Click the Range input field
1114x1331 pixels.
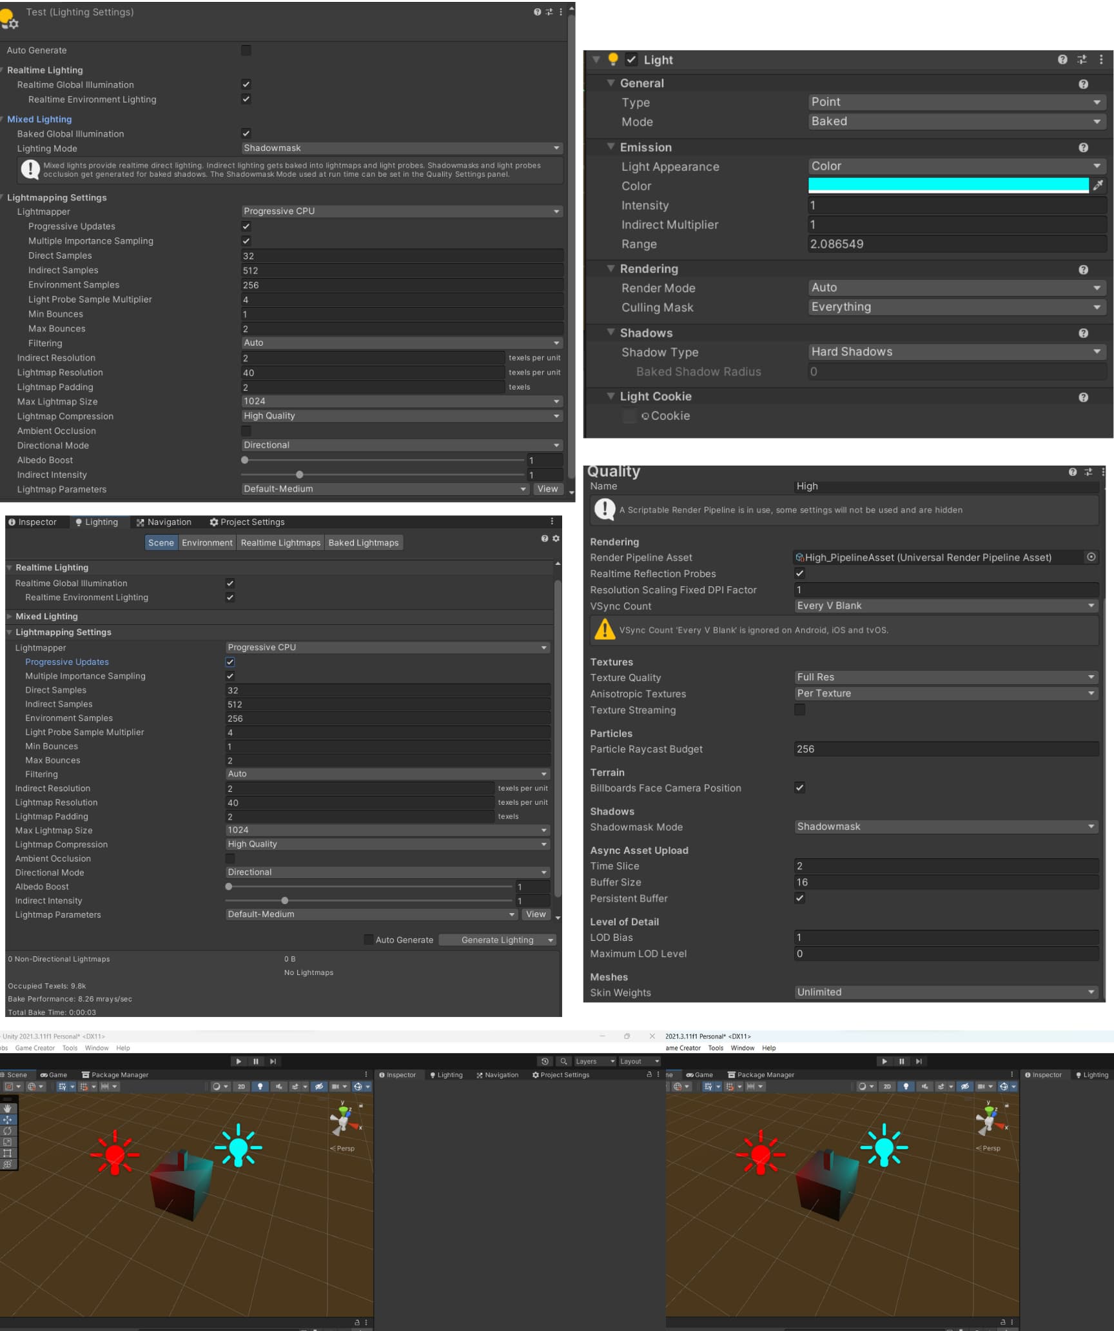tap(957, 244)
